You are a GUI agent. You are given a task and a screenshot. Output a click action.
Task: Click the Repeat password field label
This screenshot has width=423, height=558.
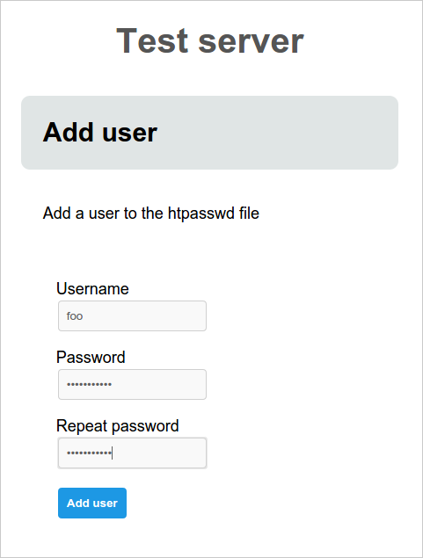pyautogui.click(x=118, y=426)
